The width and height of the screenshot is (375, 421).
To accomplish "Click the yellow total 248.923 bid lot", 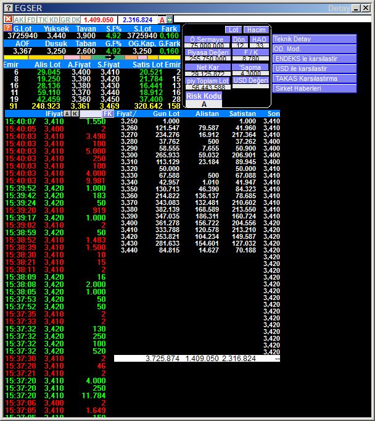I will tap(46, 106).
